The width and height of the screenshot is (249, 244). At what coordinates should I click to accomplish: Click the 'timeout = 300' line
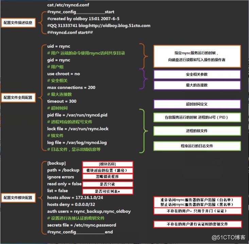tap(62, 101)
